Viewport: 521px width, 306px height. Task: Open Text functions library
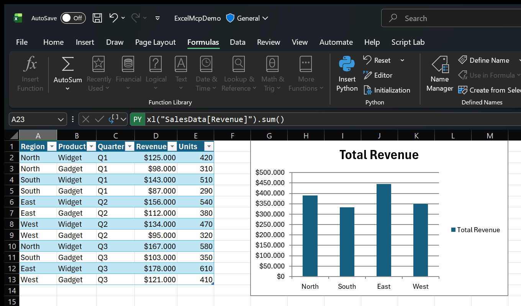click(x=181, y=74)
